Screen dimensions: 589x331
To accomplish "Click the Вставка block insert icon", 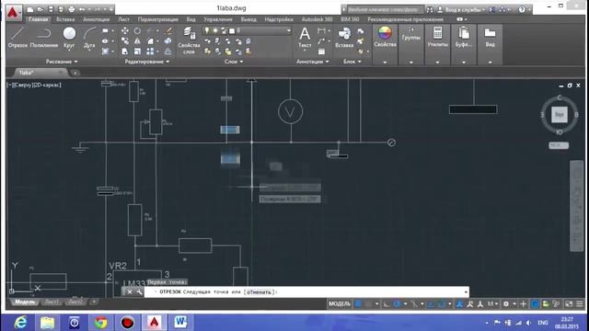I will click(344, 38).
